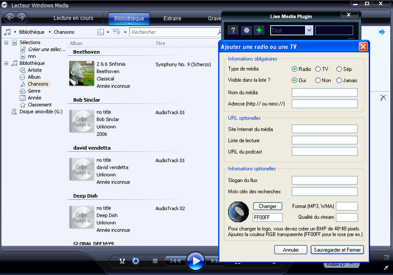Click the layout view options icon
This screenshot has height=275, width=393.
[100, 32]
